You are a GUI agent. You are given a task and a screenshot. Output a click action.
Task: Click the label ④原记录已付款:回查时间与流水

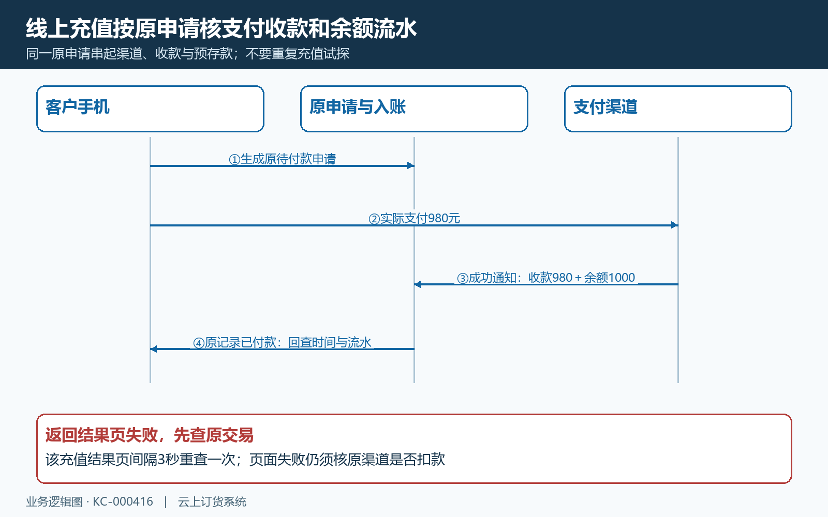coord(283,342)
